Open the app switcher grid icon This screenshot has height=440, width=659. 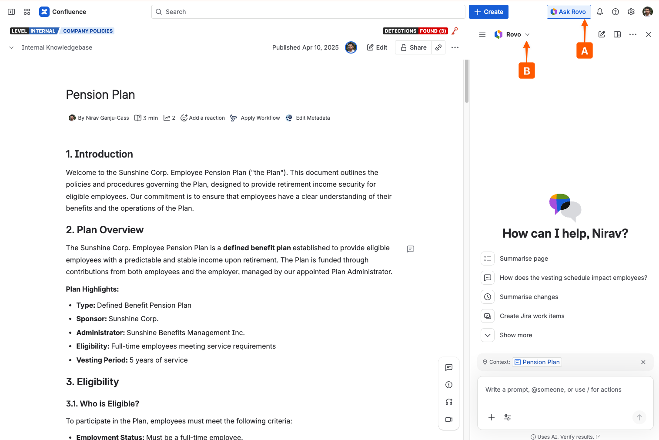pos(27,12)
